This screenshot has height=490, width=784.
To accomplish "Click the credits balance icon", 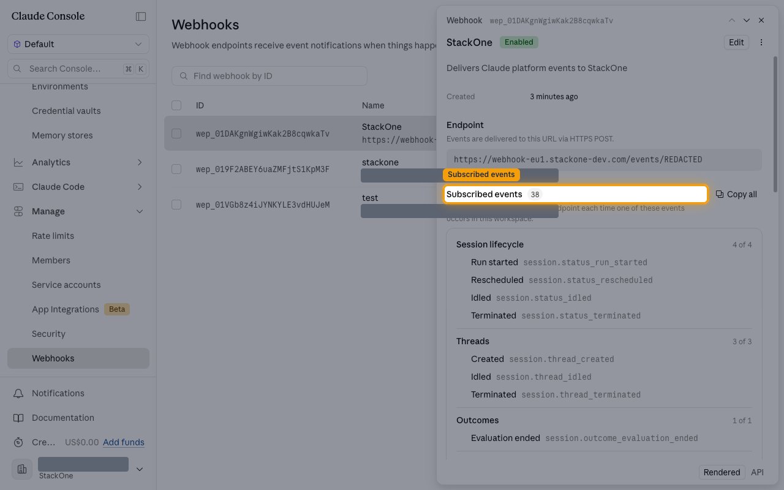I will pos(19,442).
